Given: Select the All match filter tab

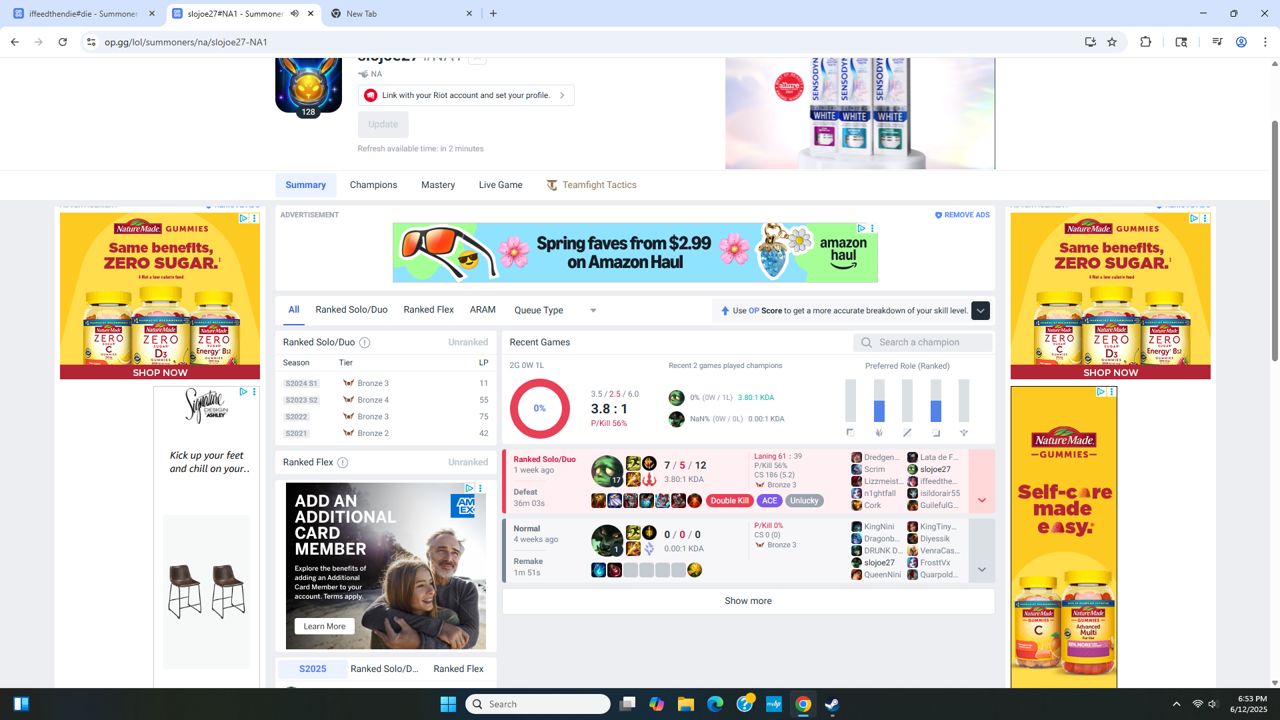Looking at the screenshot, I should (x=294, y=310).
